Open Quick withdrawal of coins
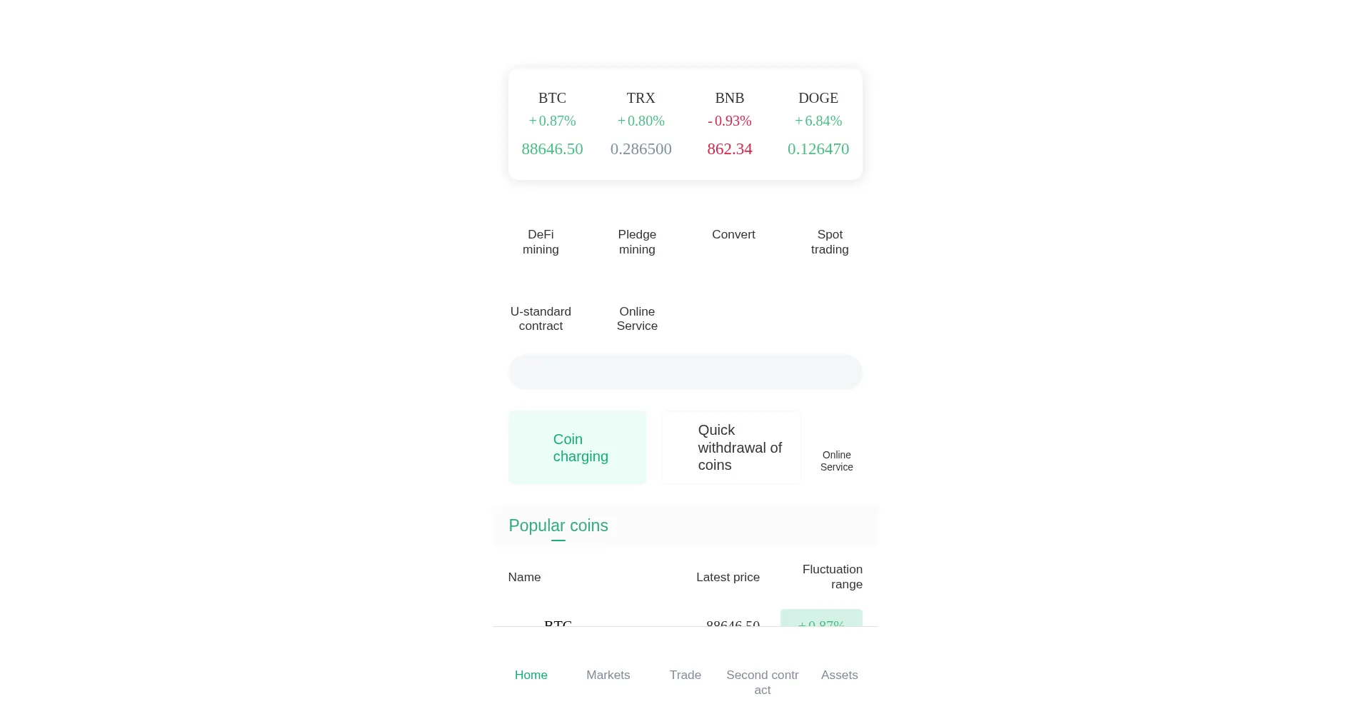1371x709 pixels. (730, 447)
